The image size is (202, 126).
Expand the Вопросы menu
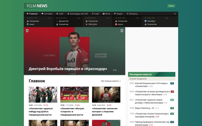[x=132, y=14]
